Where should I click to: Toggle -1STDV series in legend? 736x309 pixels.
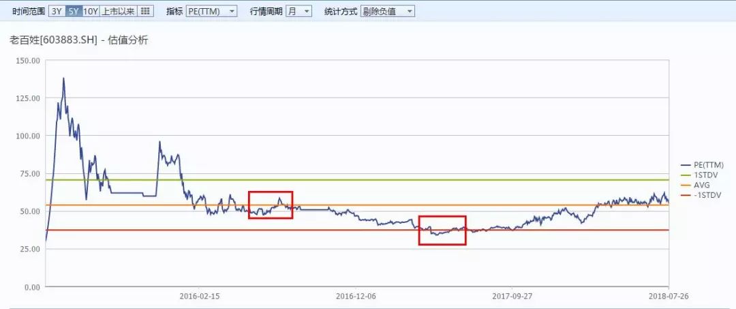[701, 194]
